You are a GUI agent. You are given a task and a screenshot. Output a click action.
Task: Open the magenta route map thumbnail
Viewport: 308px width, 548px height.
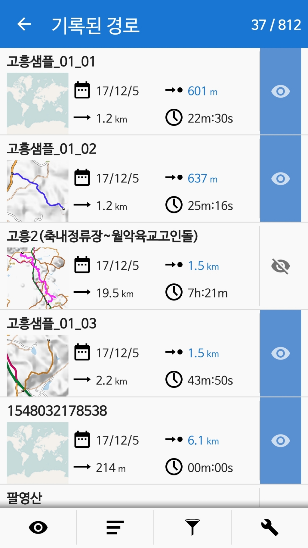click(x=38, y=278)
